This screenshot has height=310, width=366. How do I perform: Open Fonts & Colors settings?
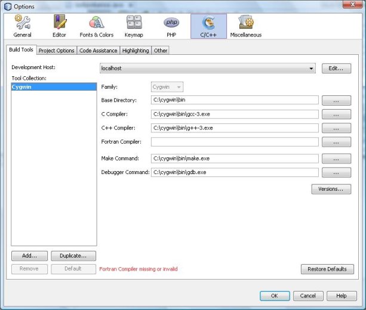pos(96,26)
